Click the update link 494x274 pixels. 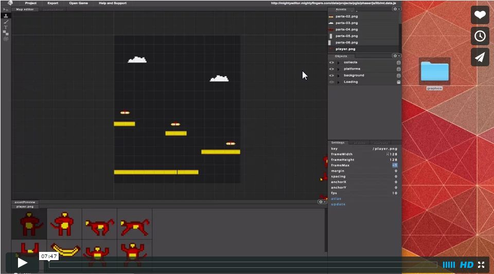(338, 205)
